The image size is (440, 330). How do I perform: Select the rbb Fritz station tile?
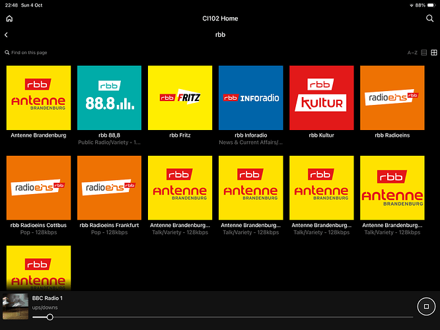tap(180, 98)
